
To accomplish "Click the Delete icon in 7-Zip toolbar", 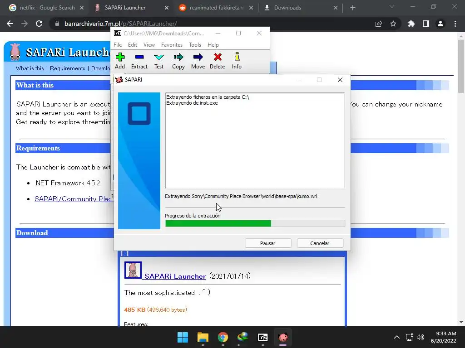I will (x=218, y=61).
